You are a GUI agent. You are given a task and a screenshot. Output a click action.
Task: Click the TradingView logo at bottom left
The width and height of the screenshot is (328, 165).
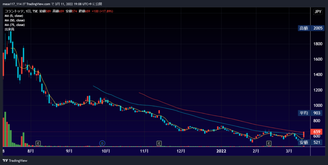pyautogui.click(x=15, y=161)
